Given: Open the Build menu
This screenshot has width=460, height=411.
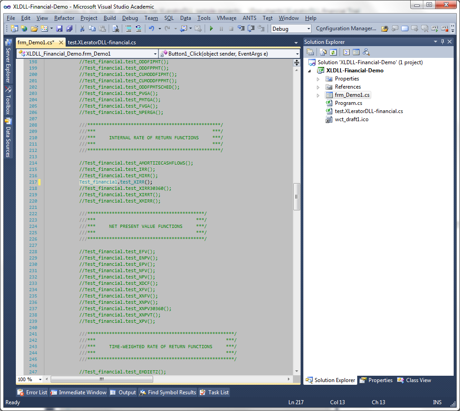Looking at the screenshot, I should (x=110, y=18).
